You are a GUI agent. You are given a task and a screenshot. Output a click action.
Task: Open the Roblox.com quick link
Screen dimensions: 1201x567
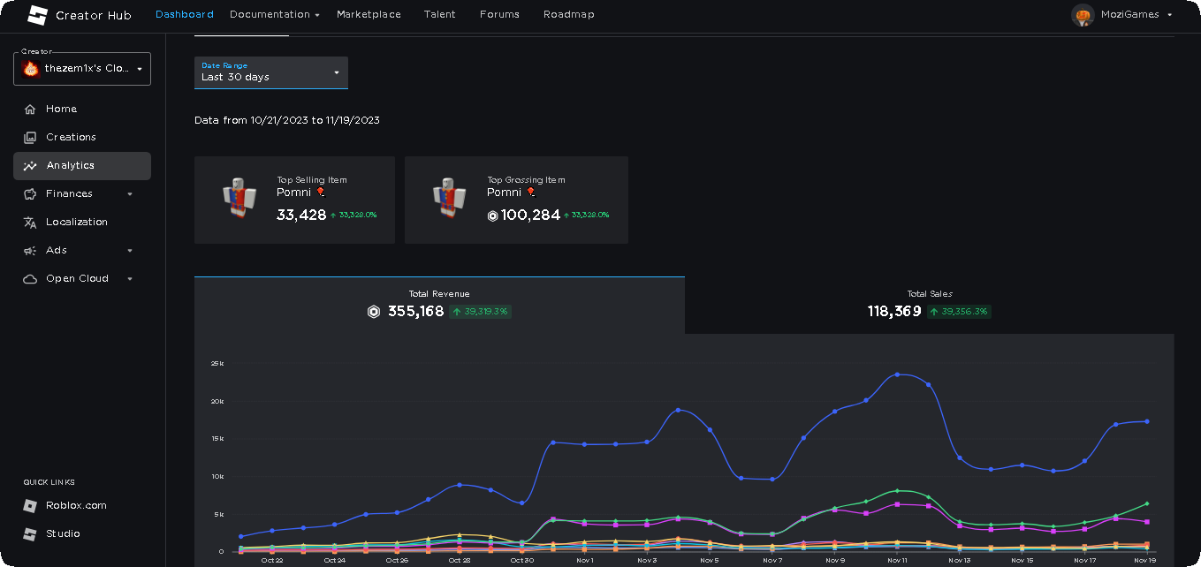tap(76, 506)
